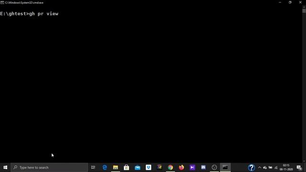Image resolution: width=306 pixels, height=172 pixels.
Task: Select the Command Prompt taskbar icon
Action: (225, 167)
